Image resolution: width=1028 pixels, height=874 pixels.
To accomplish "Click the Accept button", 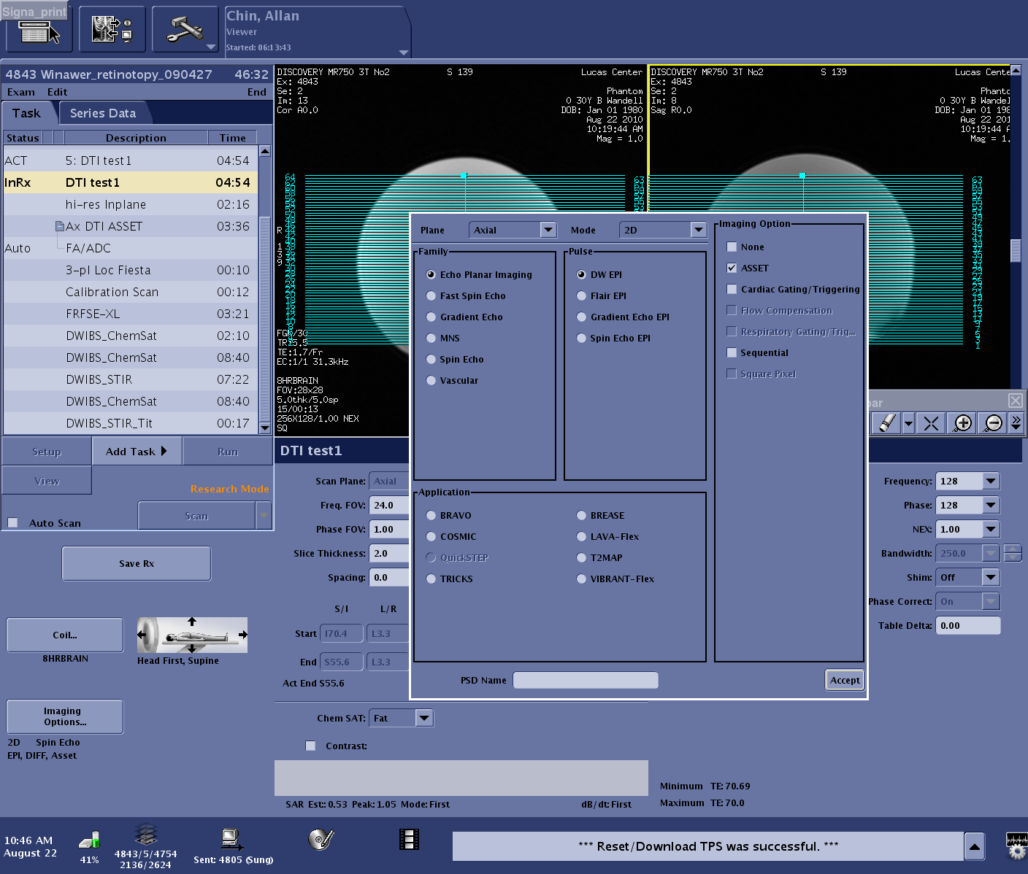I will tap(845, 680).
